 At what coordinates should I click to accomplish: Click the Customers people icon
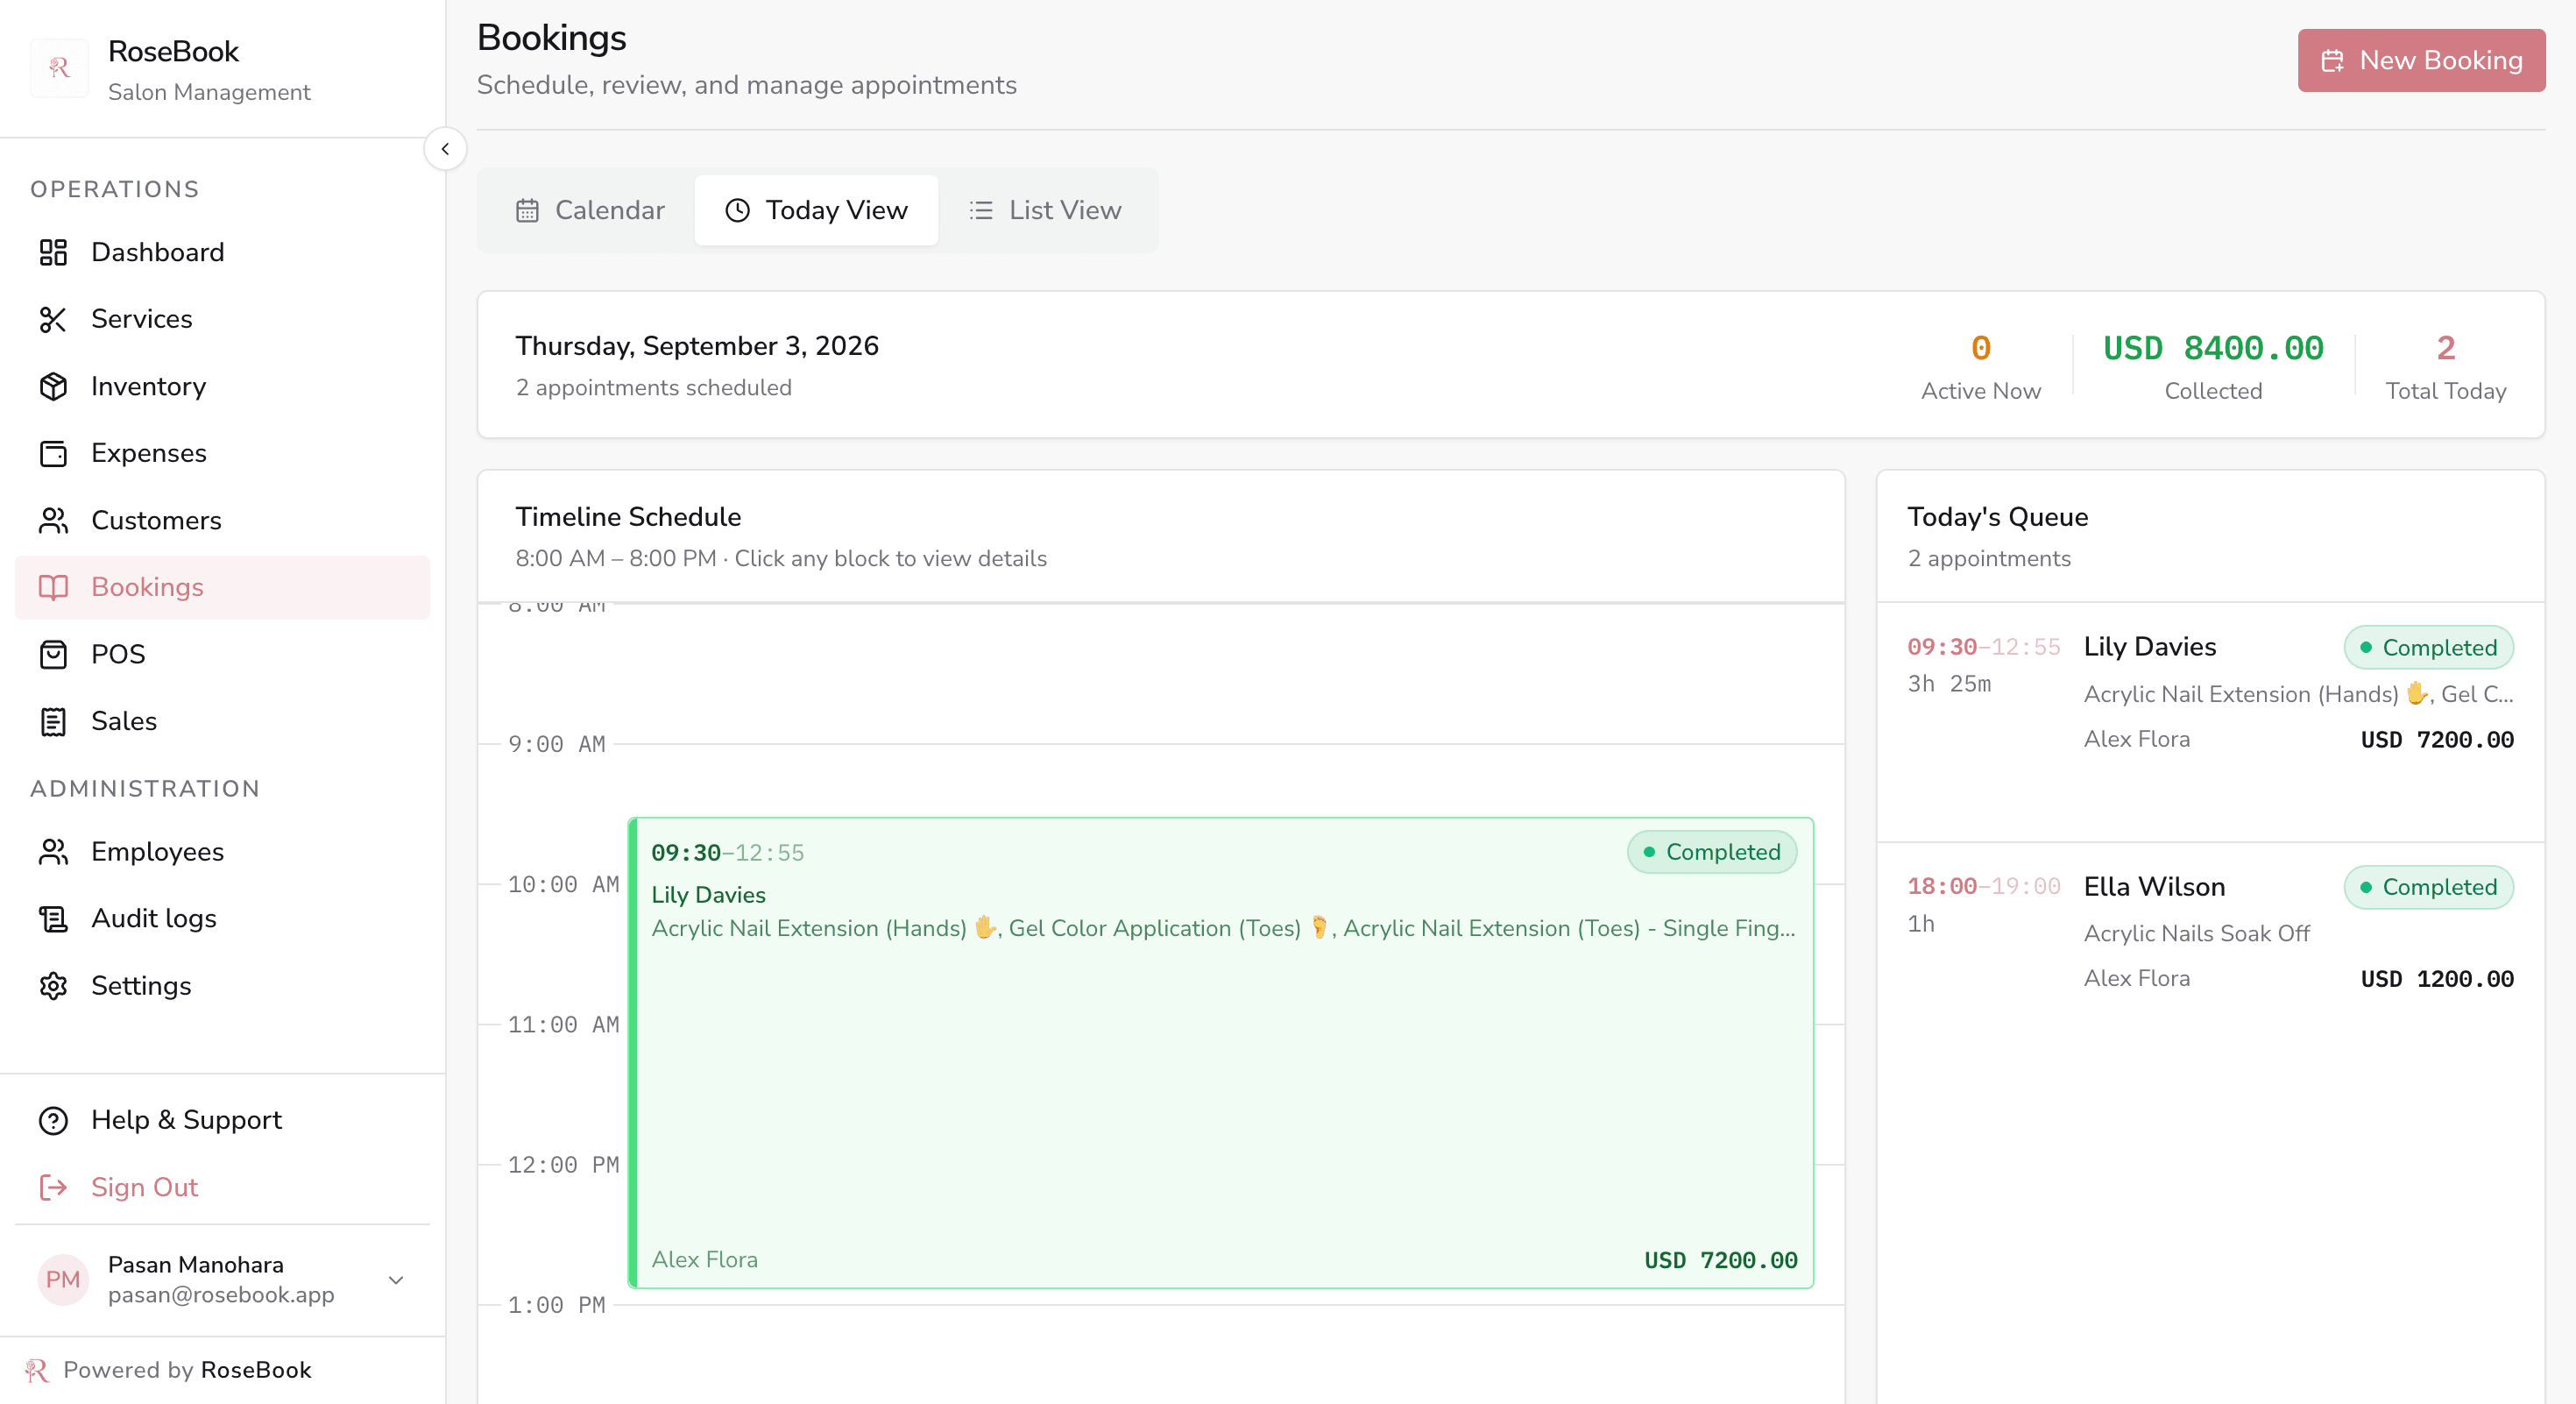pyautogui.click(x=53, y=520)
